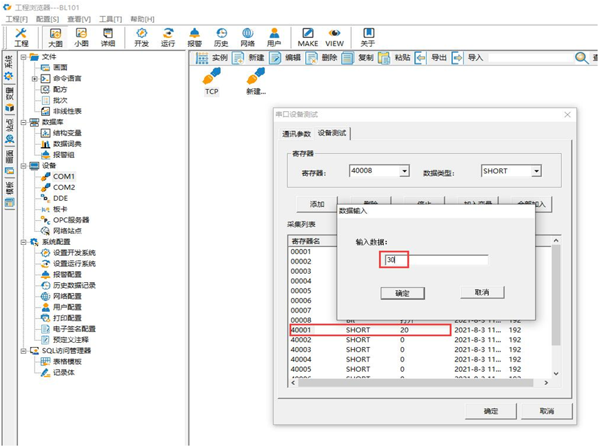Click the search magnifier icon
599x447 pixels.
point(582,58)
